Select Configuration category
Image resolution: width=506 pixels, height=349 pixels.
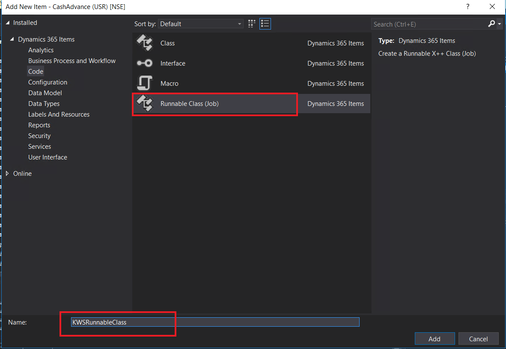48,82
